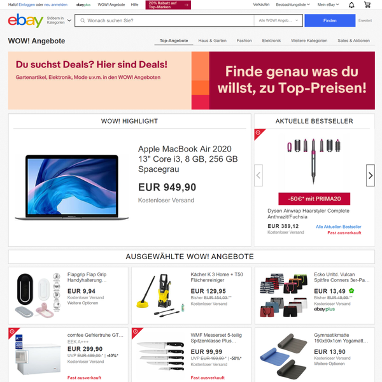Follow the Alle Aktuellen Bestseller link

tap(339, 227)
